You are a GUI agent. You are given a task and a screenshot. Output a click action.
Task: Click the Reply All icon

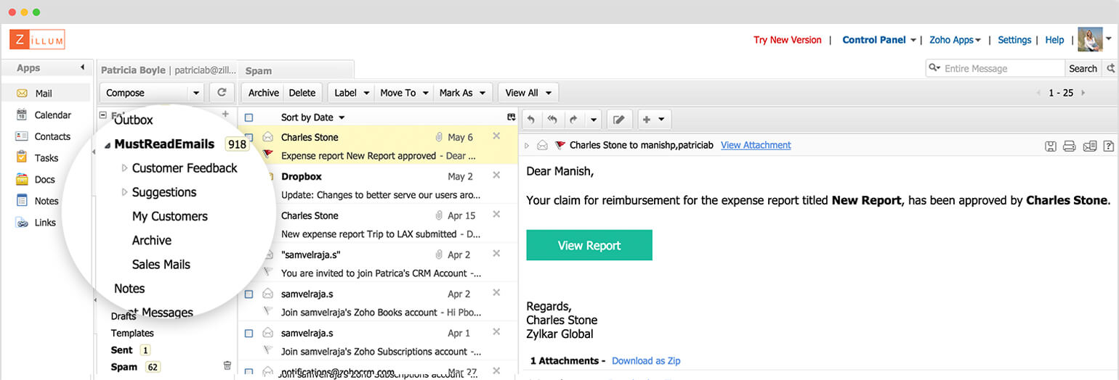(x=552, y=120)
